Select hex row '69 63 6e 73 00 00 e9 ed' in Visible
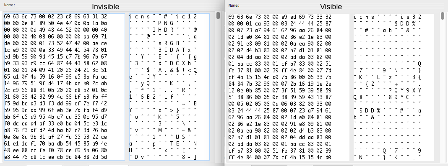The image size is (448, 166). point(280,17)
